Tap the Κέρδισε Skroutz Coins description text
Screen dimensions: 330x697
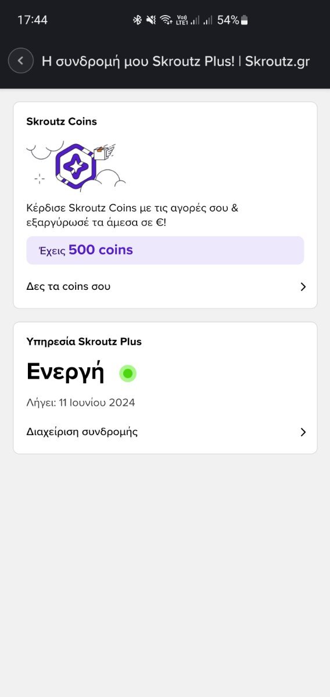(x=132, y=215)
